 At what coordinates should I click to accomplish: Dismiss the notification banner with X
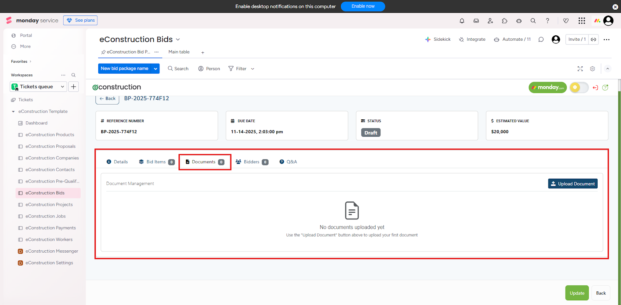point(615,7)
